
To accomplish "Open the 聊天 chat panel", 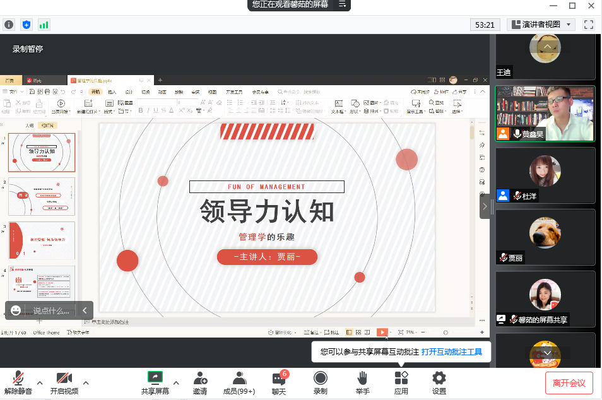I will (x=279, y=382).
